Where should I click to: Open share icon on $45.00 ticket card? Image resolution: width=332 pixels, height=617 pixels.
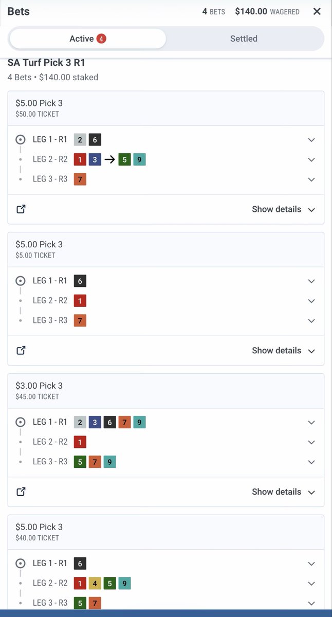pos(21,492)
